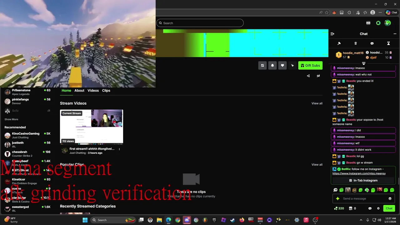The height and width of the screenshot is (225, 400).
Task: Open sweatergxd in Recommended list
Action: point(27,208)
